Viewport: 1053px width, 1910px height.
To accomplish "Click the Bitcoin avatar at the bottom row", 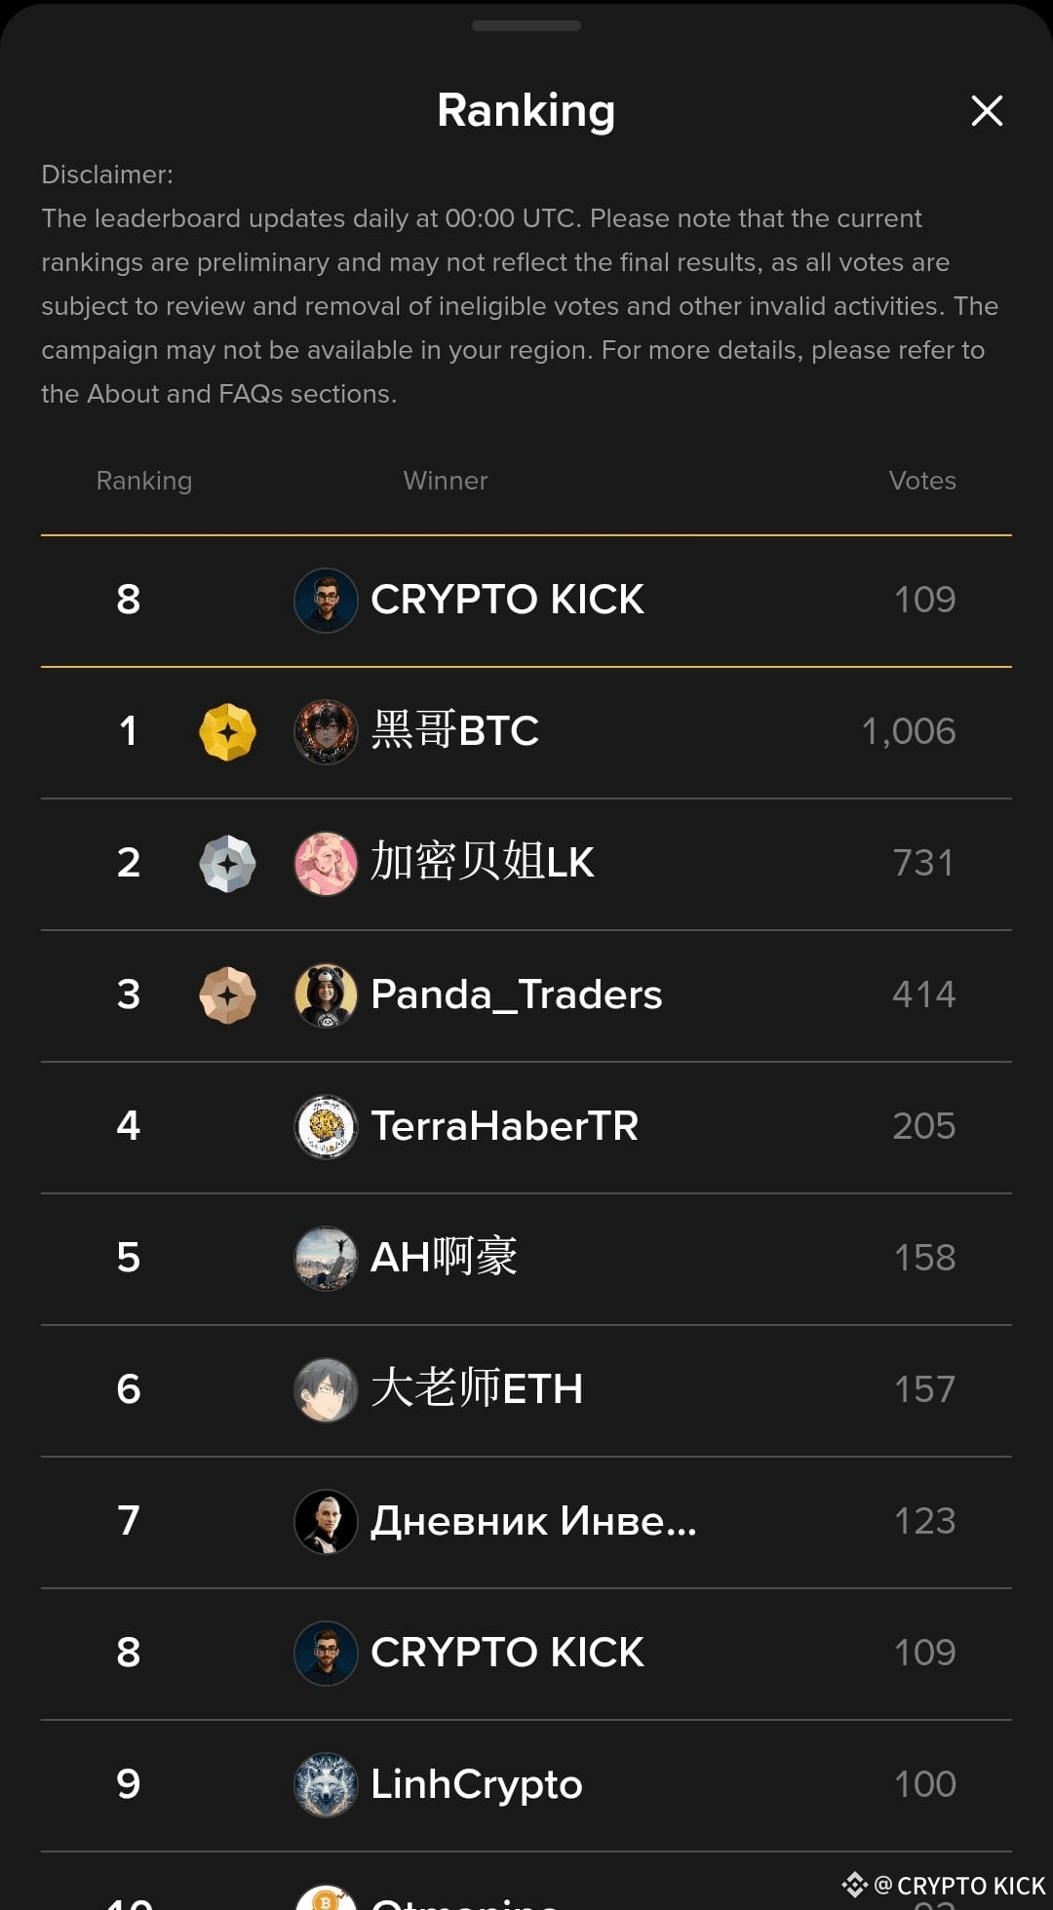I will coord(326,1896).
